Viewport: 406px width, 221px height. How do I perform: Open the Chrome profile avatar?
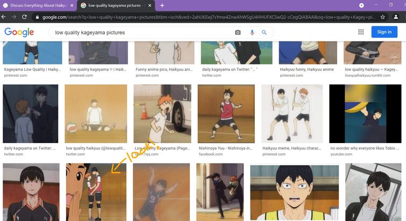[x=396, y=17]
